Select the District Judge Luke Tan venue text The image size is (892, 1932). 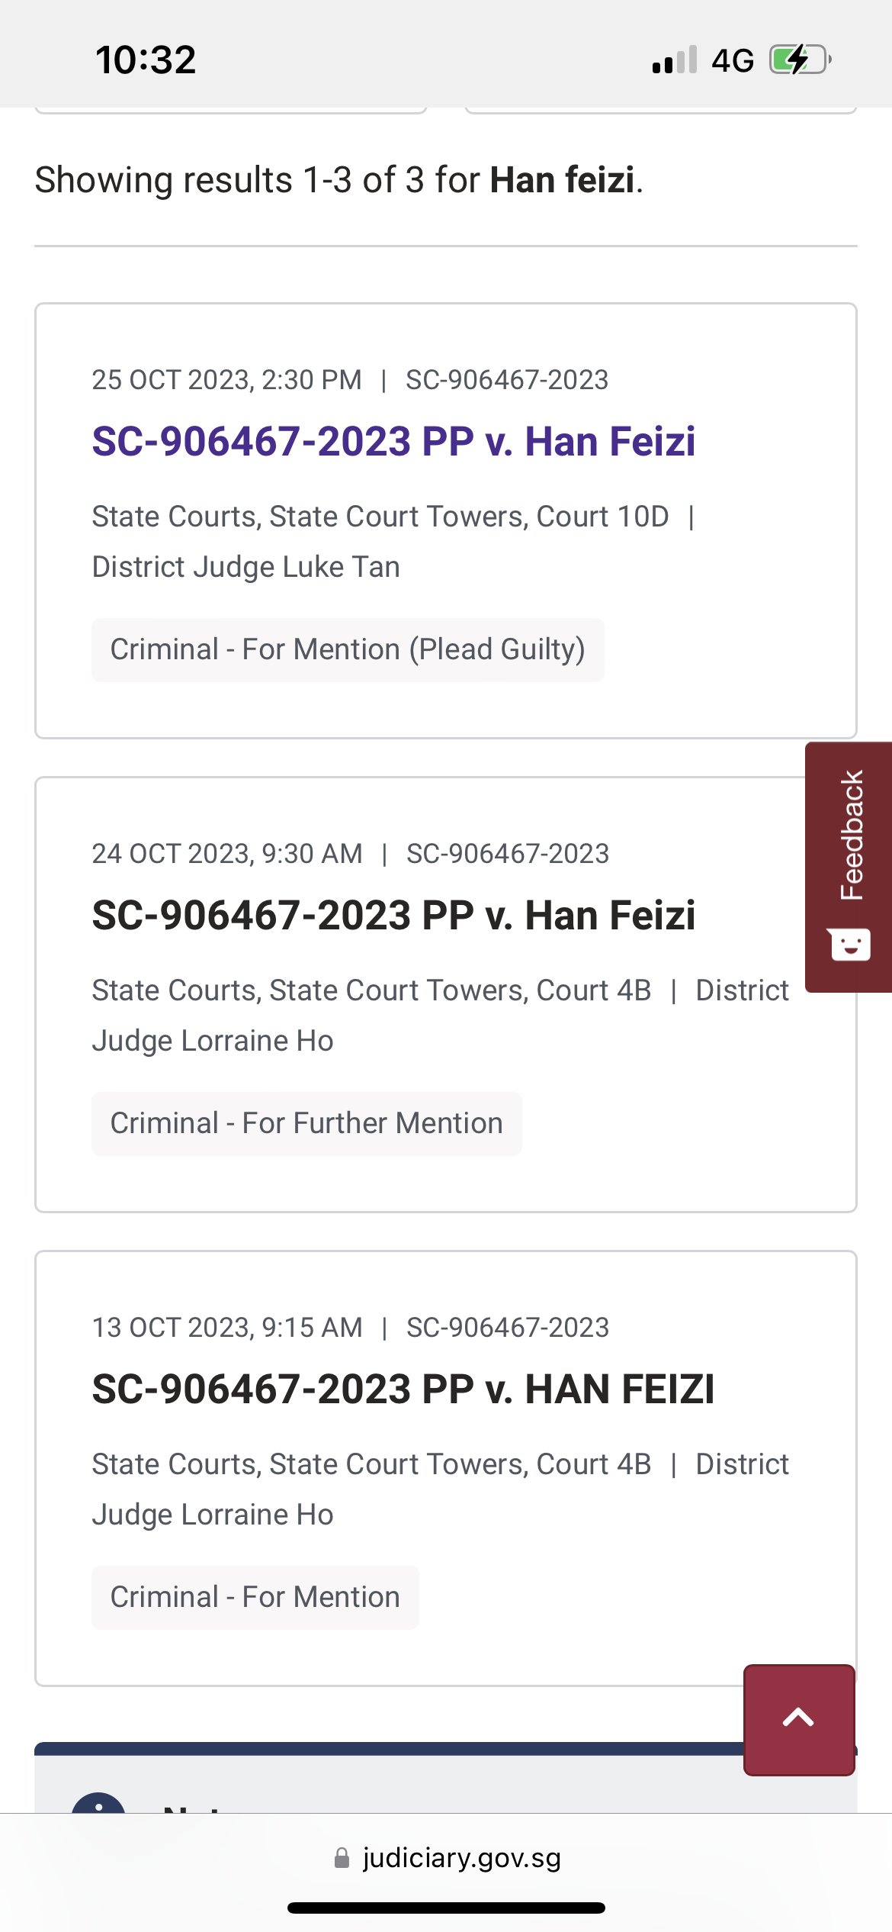tap(246, 567)
